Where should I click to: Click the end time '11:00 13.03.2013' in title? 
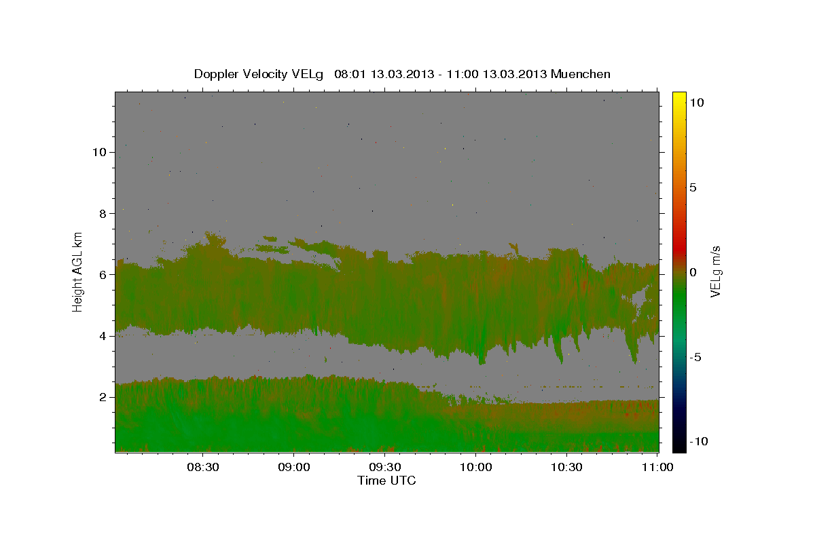point(496,74)
